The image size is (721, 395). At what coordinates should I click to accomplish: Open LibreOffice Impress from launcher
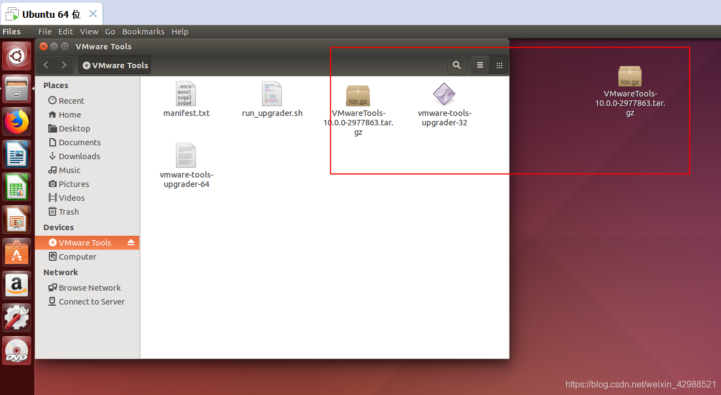coord(17,219)
